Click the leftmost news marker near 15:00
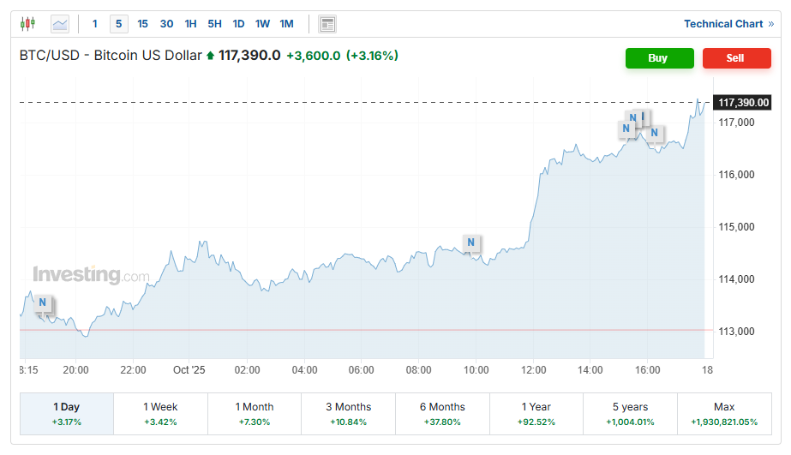 pyautogui.click(x=626, y=129)
